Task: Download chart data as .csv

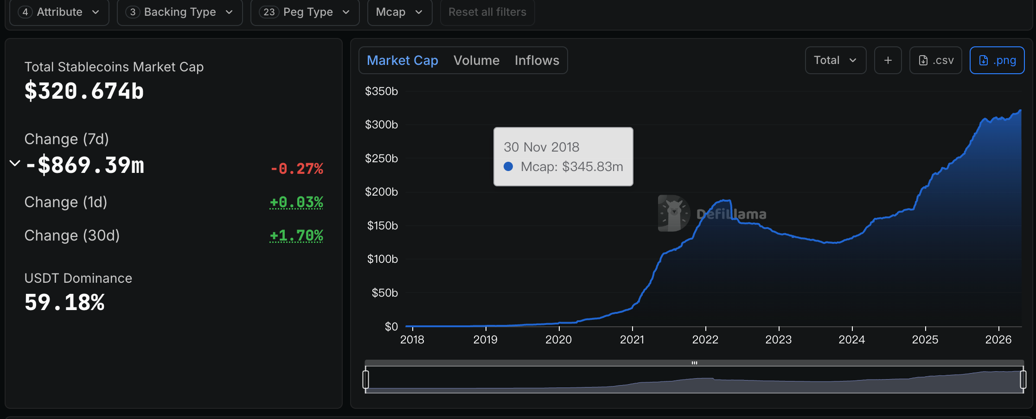Action: (x=935, y=60)
